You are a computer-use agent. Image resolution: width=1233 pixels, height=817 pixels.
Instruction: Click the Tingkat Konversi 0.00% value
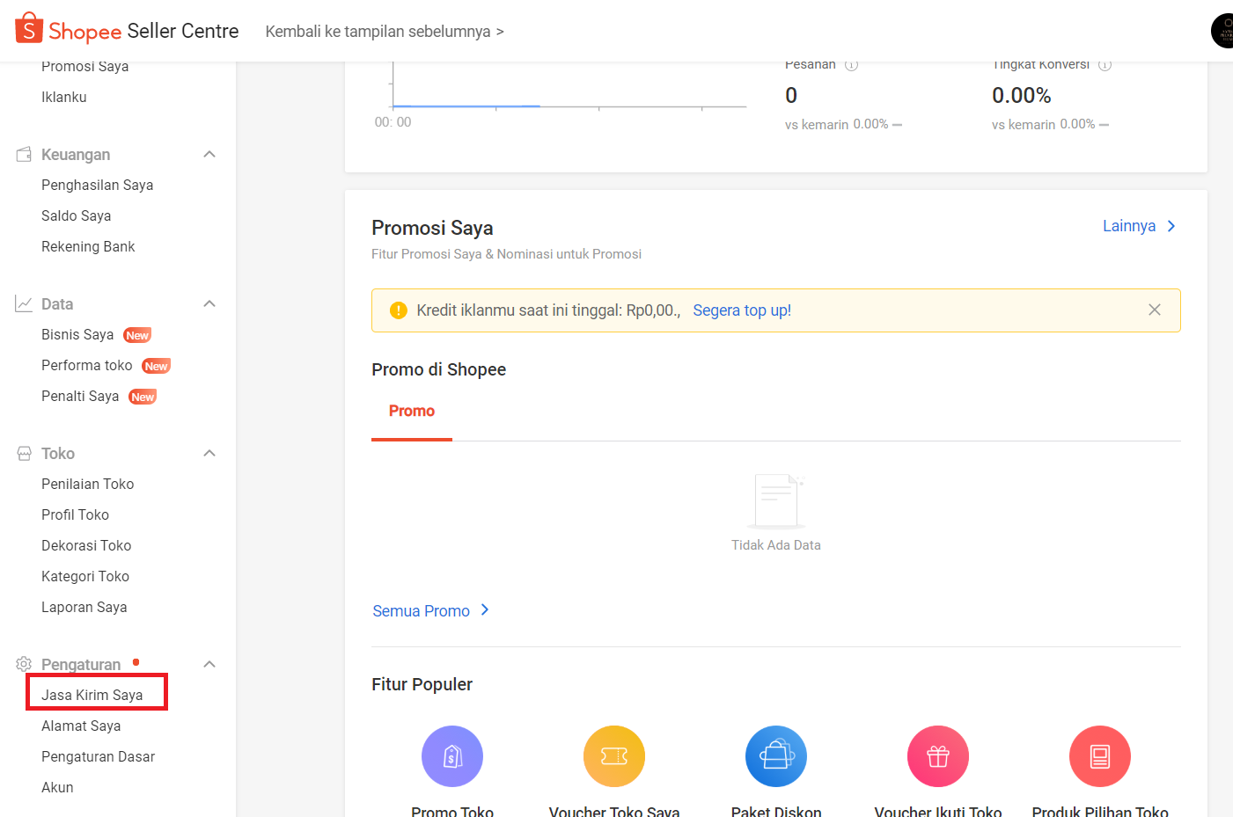(x=1021, y=95)
